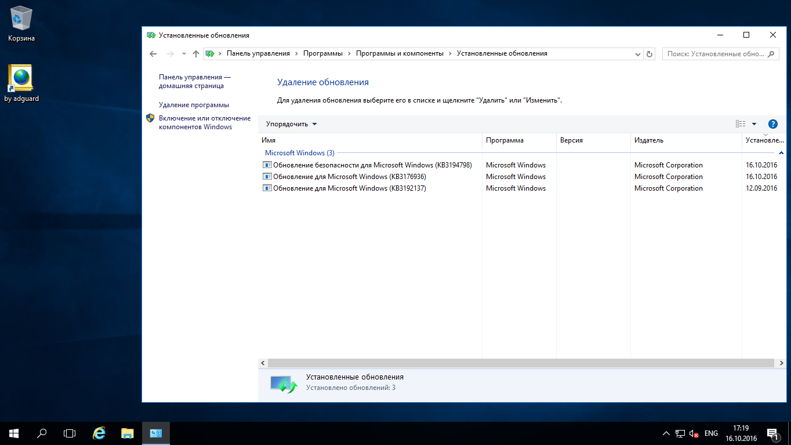Click Microsoft Corporation in the KB3176936 row
This screenshot has width=791, height=445.
(668, 177)
